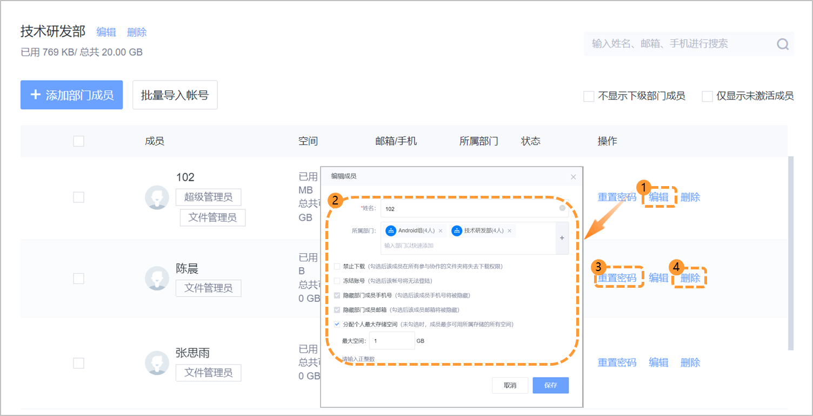Toggle 隐藏部门成员手机号 checkbox
813x416 pixels.
[x=337, y=295]
